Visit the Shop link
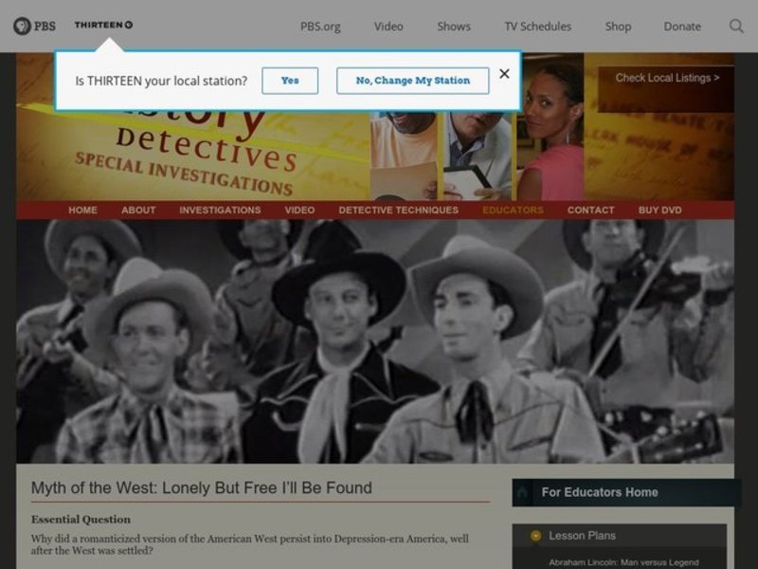The height and width of the screenshot is (569, 758). pos(618,27)
